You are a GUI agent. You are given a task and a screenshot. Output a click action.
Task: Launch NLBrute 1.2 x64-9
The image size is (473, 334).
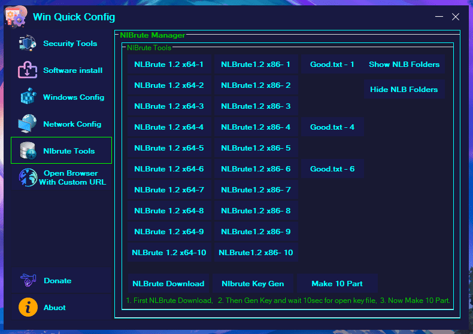tap(169, 232)
